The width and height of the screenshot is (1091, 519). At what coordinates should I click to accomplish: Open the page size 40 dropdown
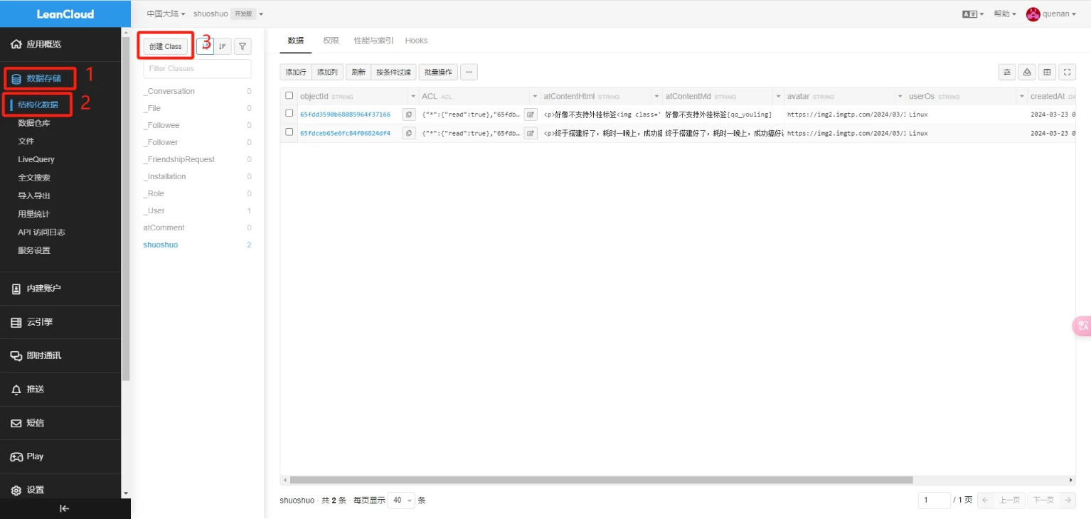(401, 501)
